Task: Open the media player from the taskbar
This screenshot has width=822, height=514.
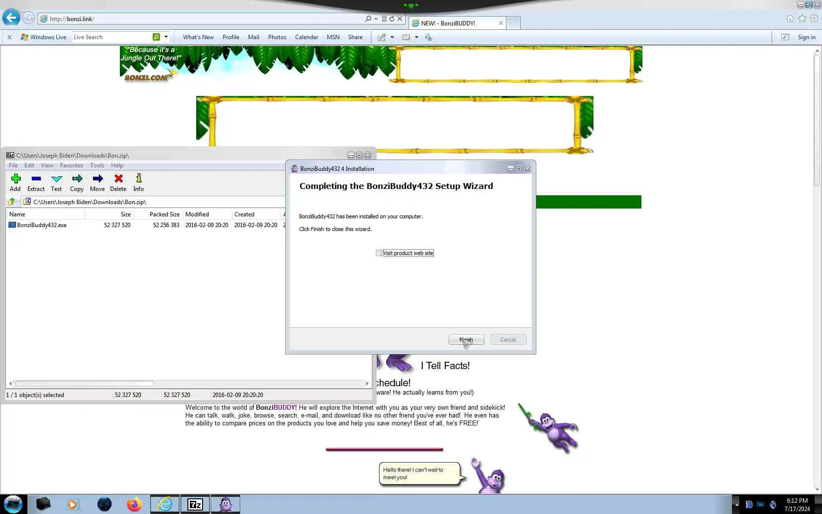Action: (72, 504)
